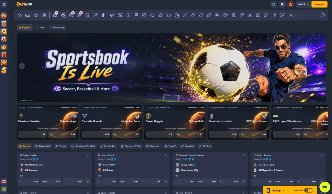Select the alpine skiing icon
The width and height of the screenshot is (332, 194).
click(x=274, y=15)
